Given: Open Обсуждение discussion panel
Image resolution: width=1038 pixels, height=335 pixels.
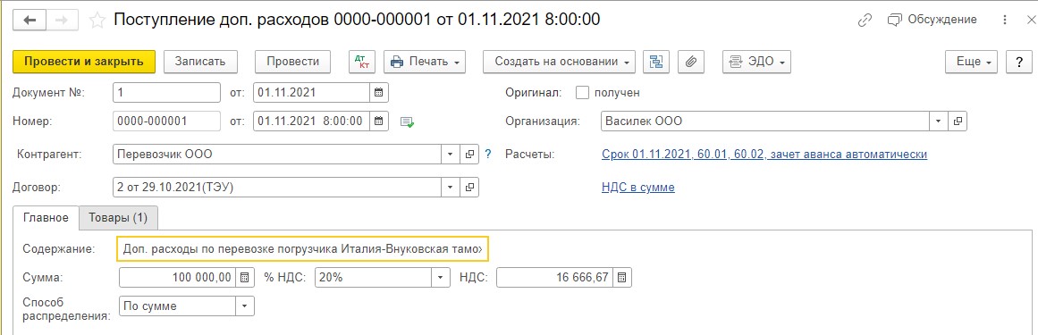Looking at the screenshot, I should pos(932,20).
